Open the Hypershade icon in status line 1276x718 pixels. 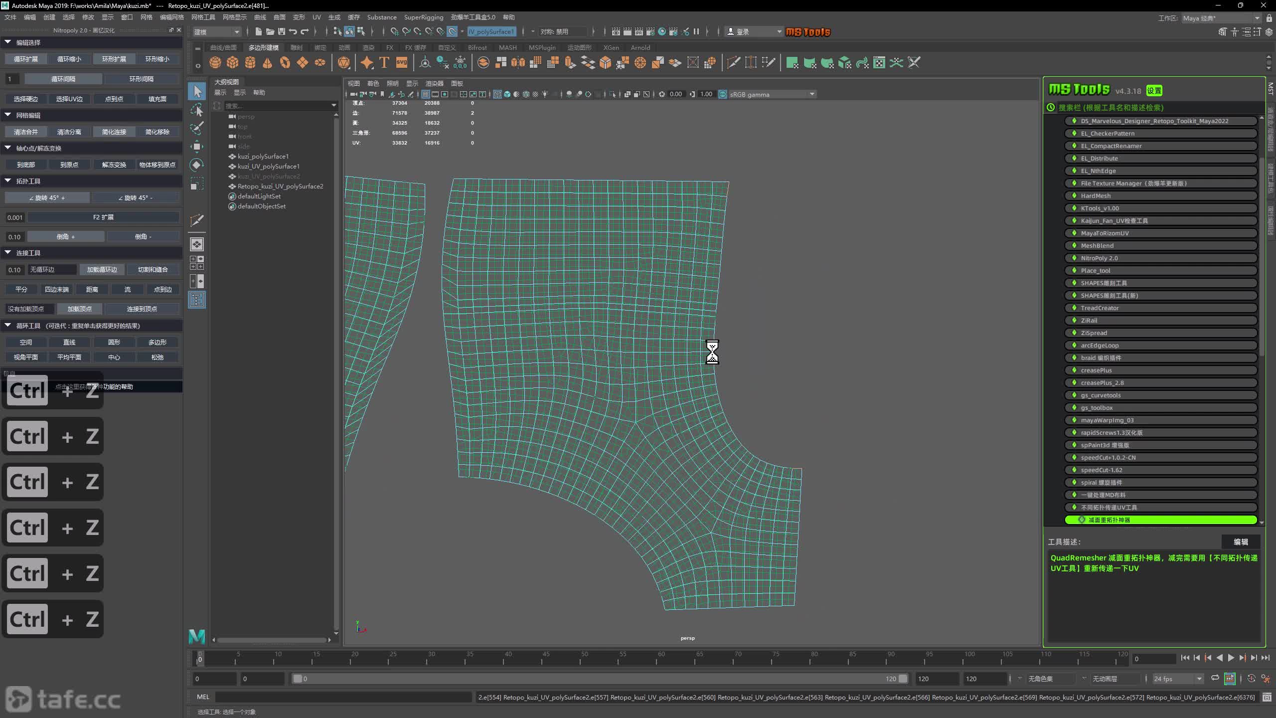(x=662, y=31)
